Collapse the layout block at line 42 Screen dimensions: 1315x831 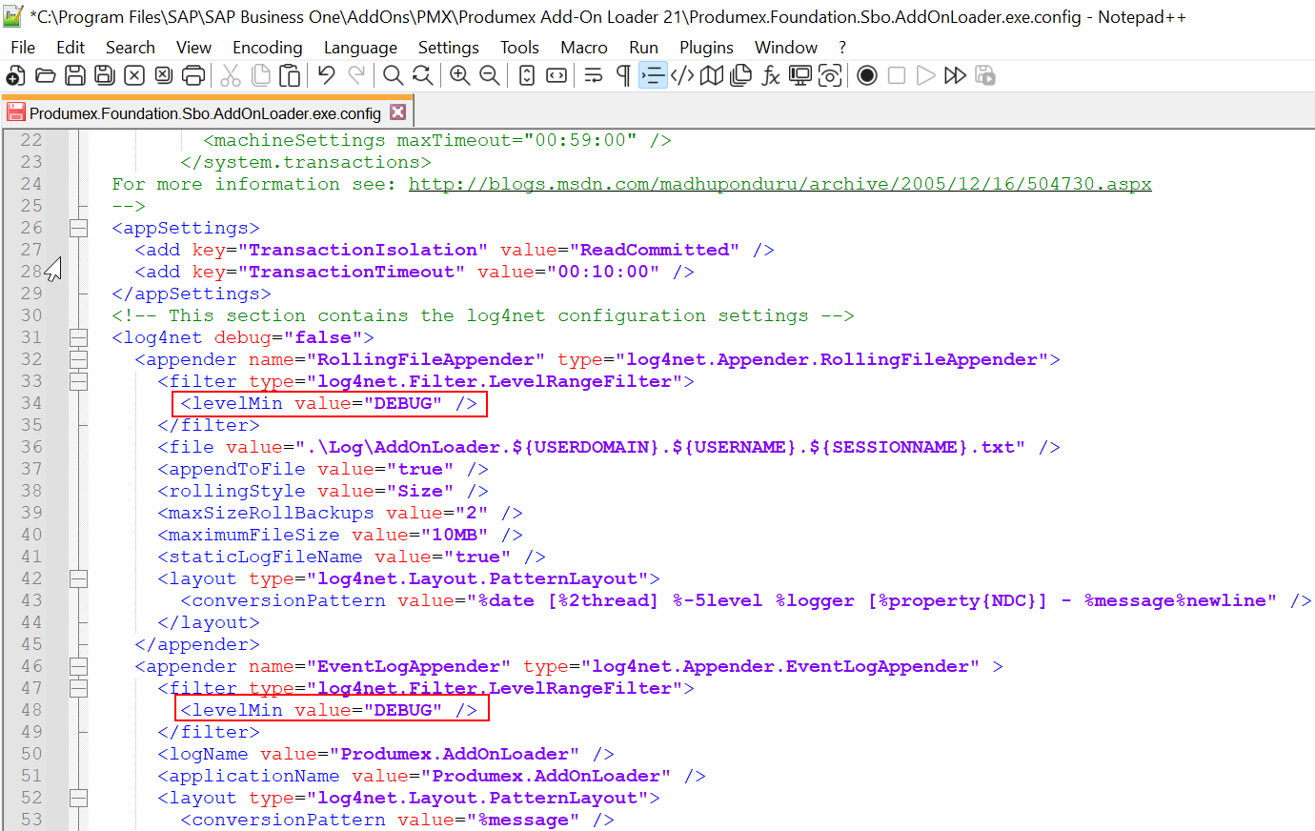click(x=78, y=578)
